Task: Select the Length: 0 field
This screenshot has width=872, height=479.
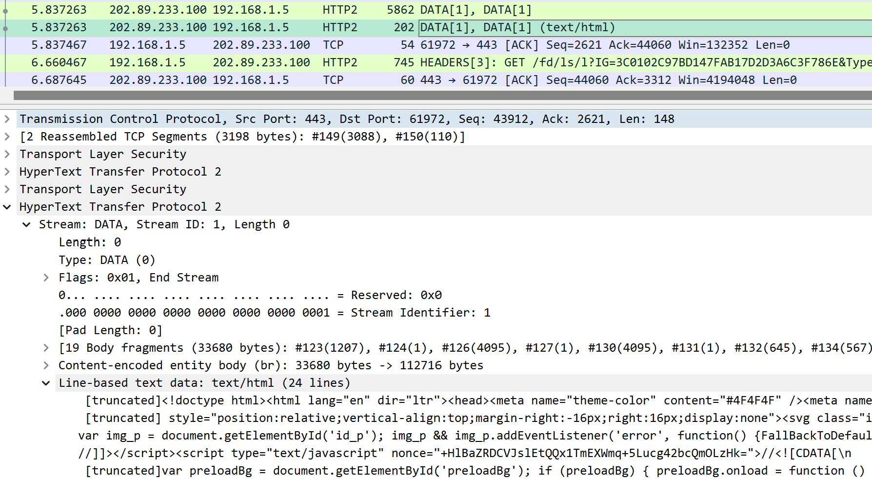Action: click(x=90, y=242)
